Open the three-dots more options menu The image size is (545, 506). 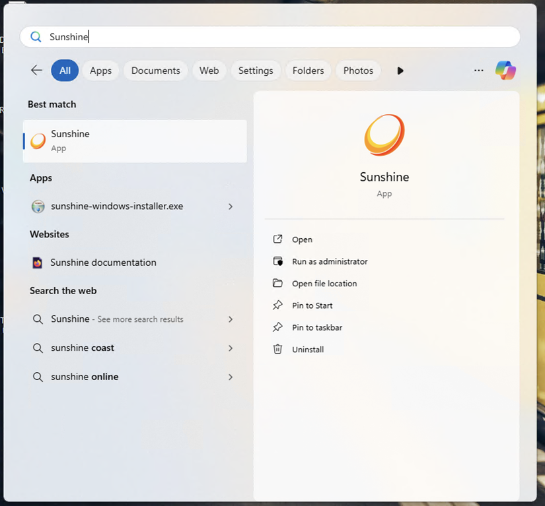(479, 71)
